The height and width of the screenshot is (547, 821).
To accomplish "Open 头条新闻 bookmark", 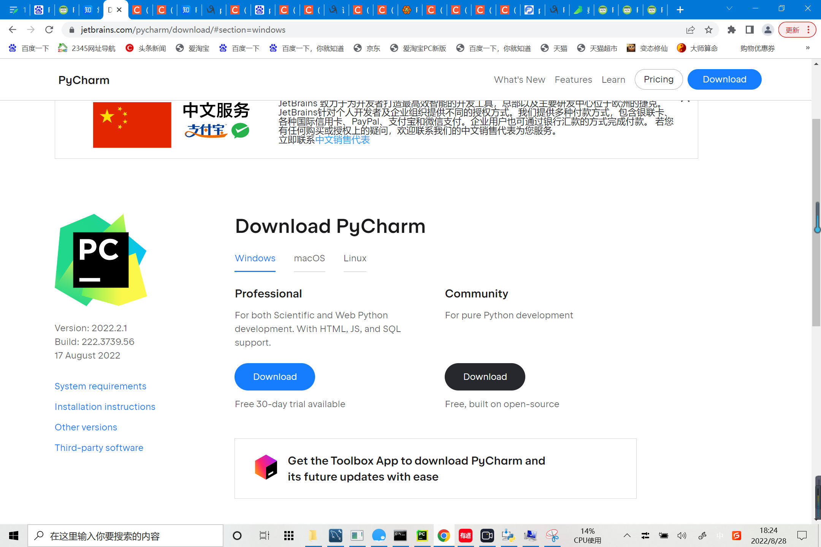I will click(146, 48).
